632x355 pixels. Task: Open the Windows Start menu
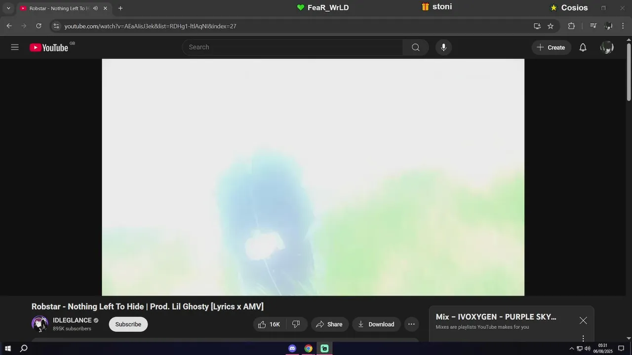pyautogui.click(x=8, y=349)
